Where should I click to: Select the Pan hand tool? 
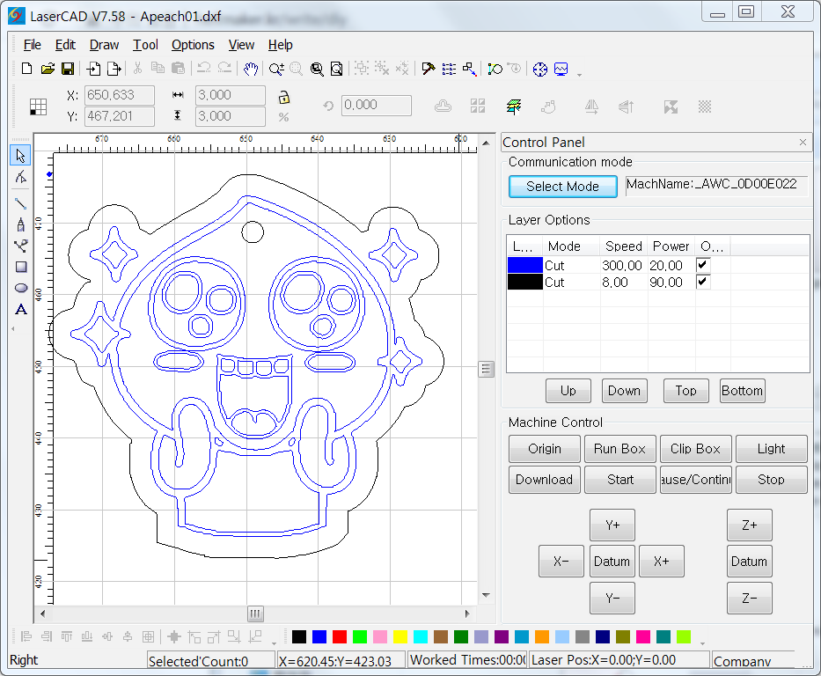[251, 69]
